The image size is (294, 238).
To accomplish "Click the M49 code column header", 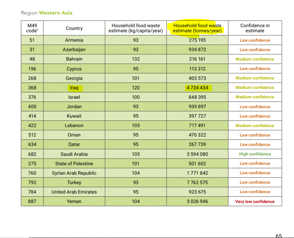I will click(x=32, y=28).
